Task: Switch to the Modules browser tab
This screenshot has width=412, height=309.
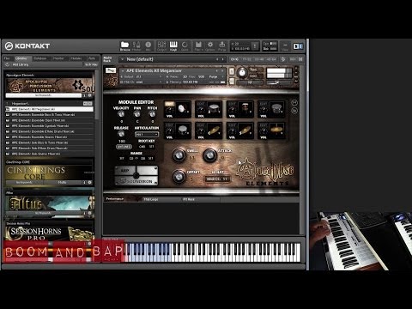Action: point(76,58)
